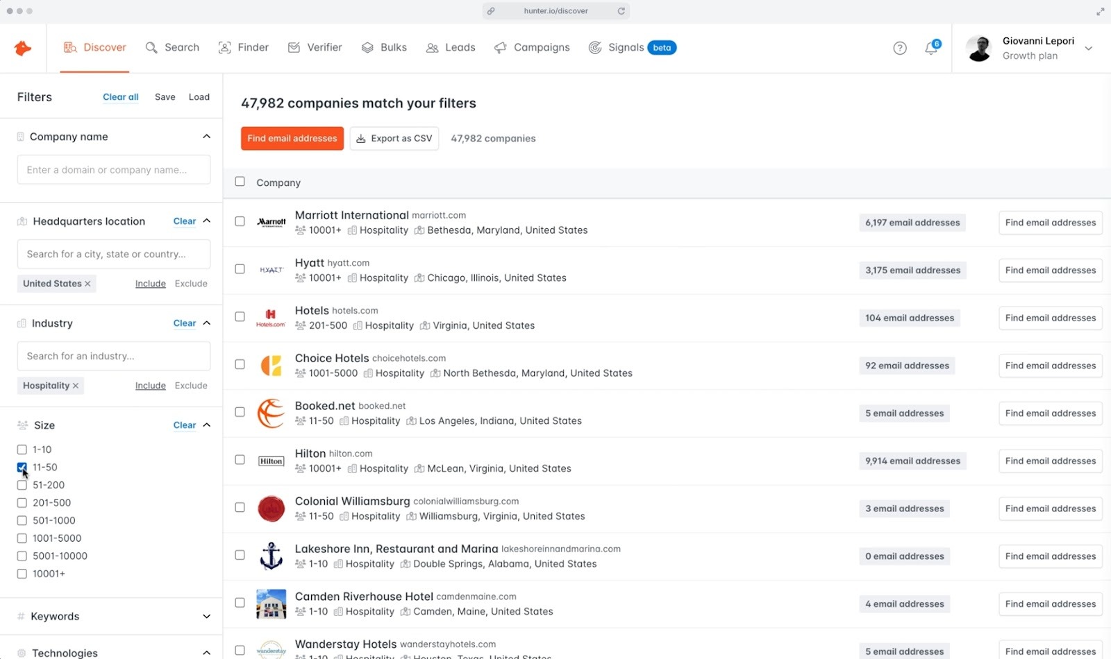Clear the Size filter
This screenshot has height=659, width=1111.
click(185, 425)
